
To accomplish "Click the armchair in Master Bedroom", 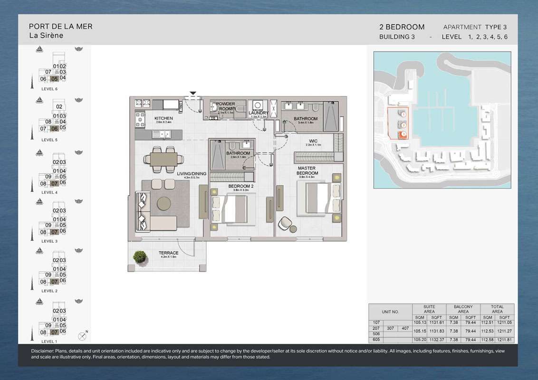I will 287,222.
